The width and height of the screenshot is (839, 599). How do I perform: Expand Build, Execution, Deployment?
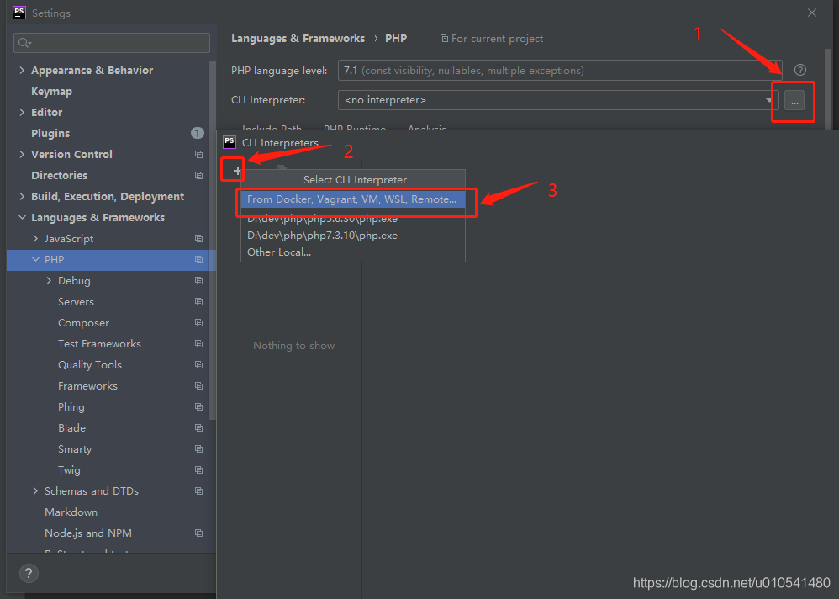click(x=21, y=197)
